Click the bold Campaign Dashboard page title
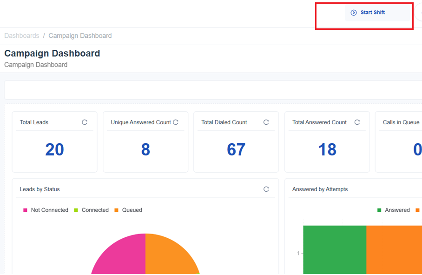 52,54
